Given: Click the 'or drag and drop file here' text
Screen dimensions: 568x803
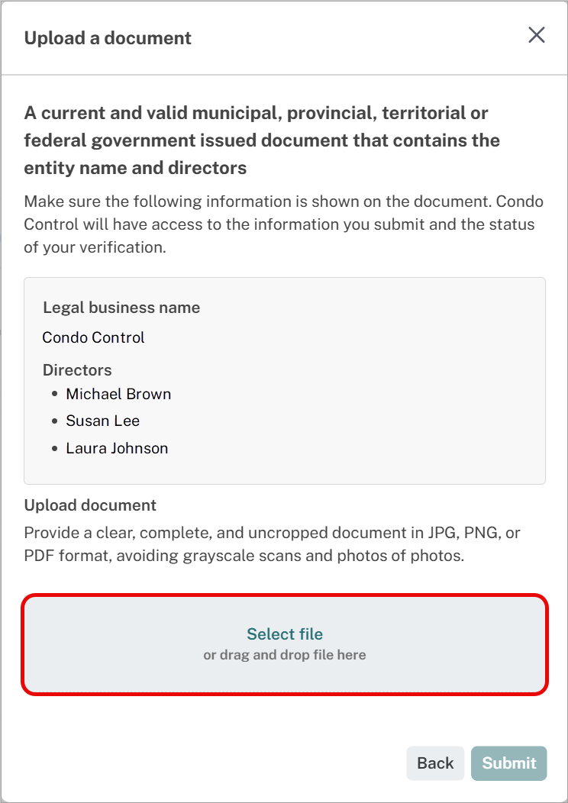Looking at the screenshot, I should pos(285,655).
